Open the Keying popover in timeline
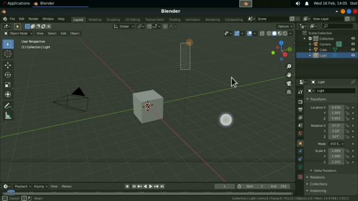Image resolution: width=358 pixels, height=201 pixels. click(40, 186)
